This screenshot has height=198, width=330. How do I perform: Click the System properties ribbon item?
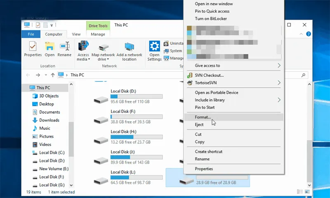click(x=173, y=51)
